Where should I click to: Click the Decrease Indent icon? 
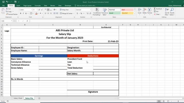tap(54, 13)
